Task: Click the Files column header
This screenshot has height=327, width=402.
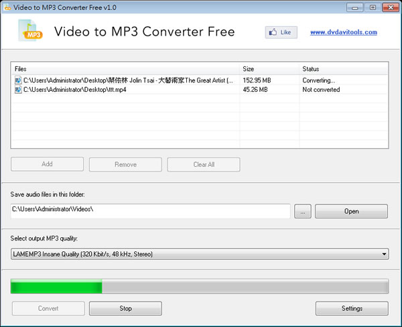Action: (125, 69)
